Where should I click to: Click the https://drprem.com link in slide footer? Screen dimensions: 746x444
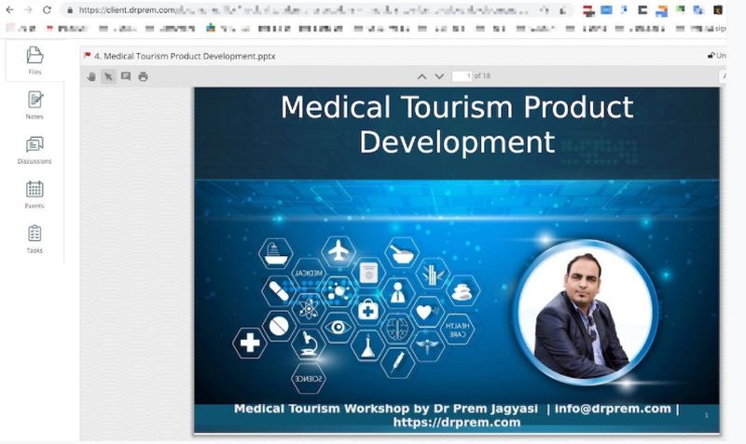(x=457, y=423)
